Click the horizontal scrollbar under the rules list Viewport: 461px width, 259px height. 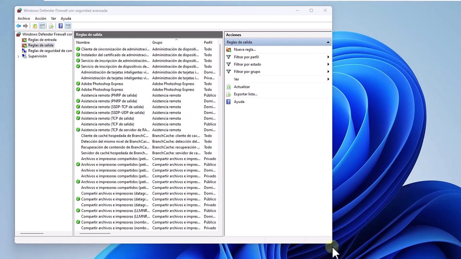coord(95,233)
